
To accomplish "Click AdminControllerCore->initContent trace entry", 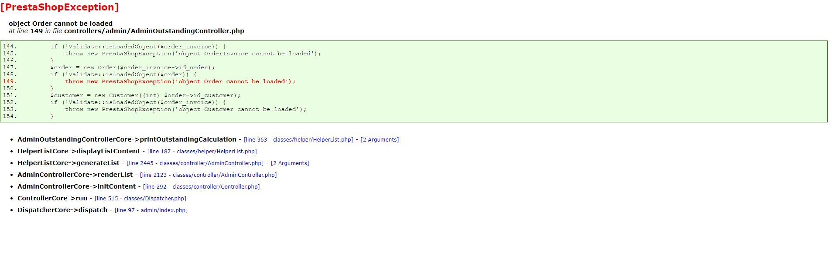I will [76, 186].
